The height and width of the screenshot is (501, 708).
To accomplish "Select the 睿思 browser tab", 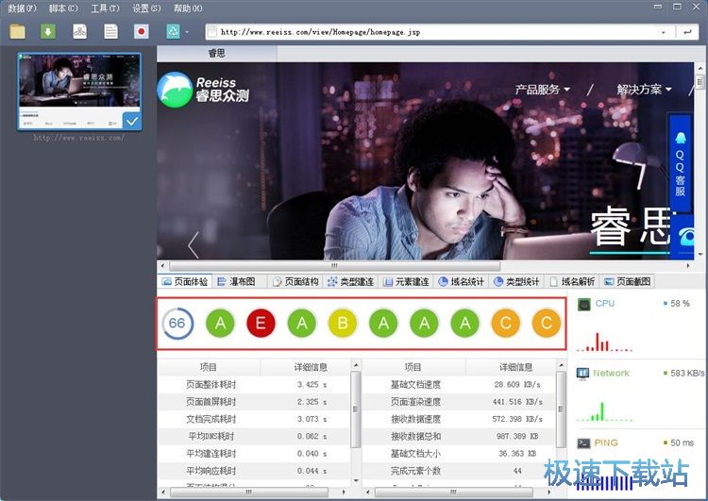I will click(217, 53).
